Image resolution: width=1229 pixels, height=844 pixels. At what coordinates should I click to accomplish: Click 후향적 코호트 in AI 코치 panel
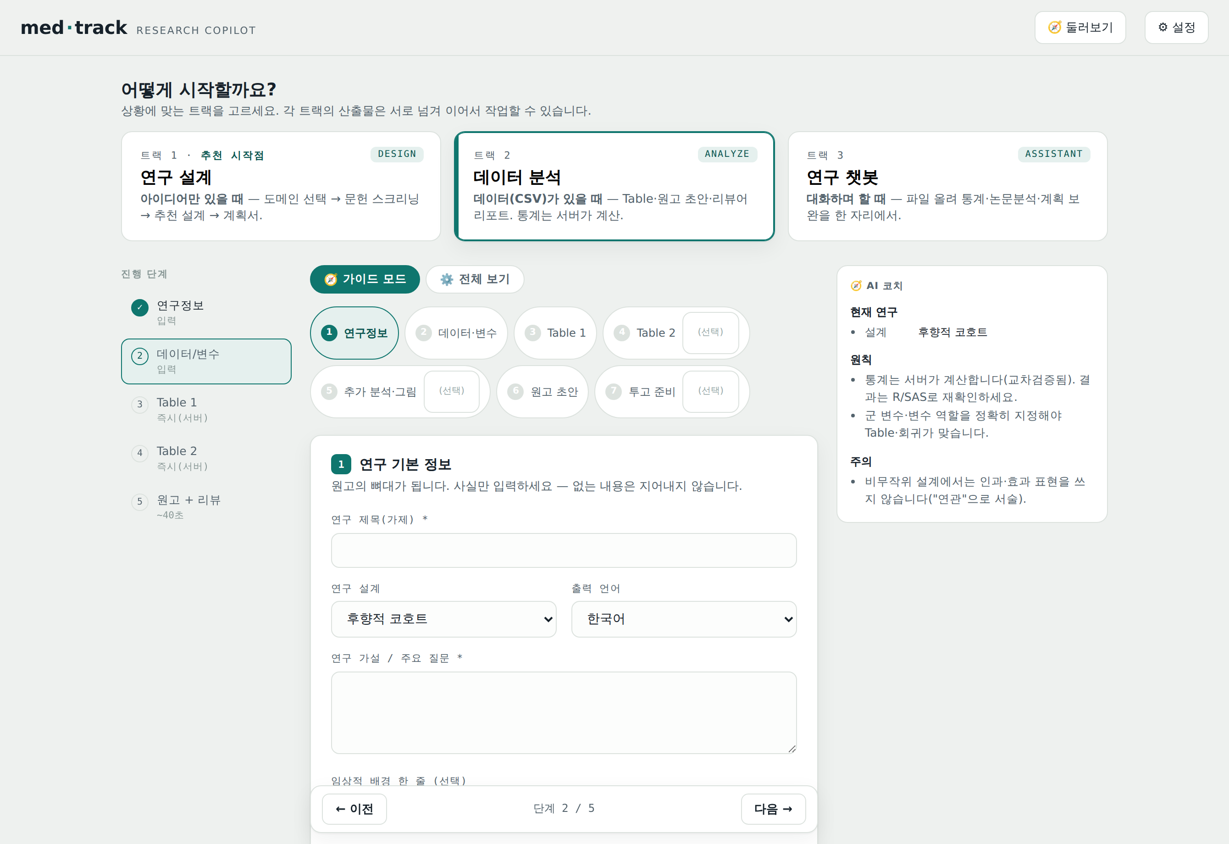pyautogui.click(x=952, y=332)
